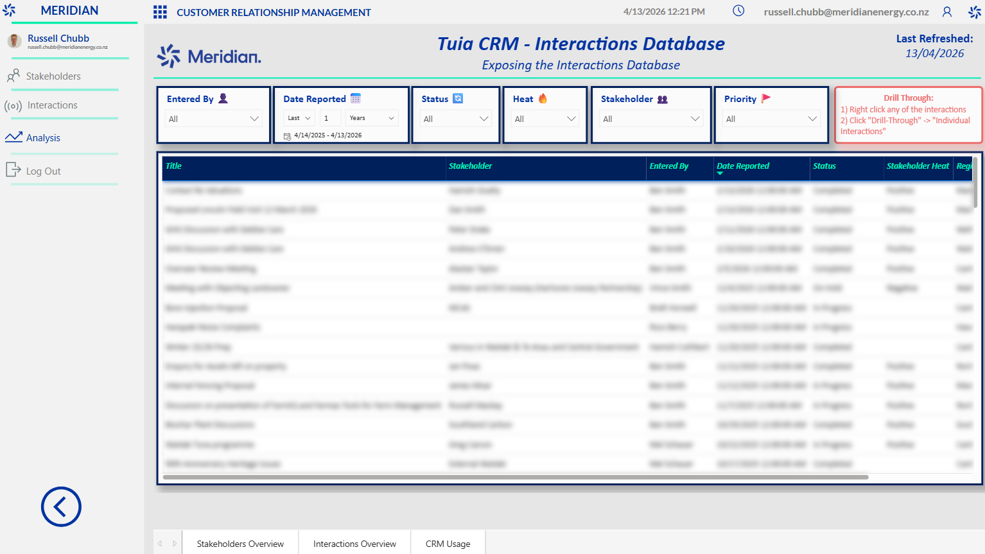
Task: Click the flag icon beside Priority
Action: [x=766, y=98]
